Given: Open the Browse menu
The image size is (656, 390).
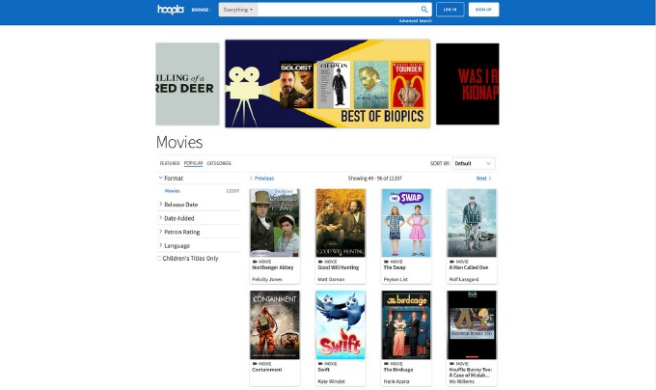Looking at the screenshot, I should pyautogui.click(x=200, y=10).
